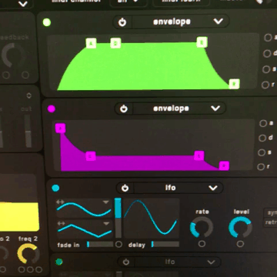Select the attack node of the magenta envelope

pos(61,128)
